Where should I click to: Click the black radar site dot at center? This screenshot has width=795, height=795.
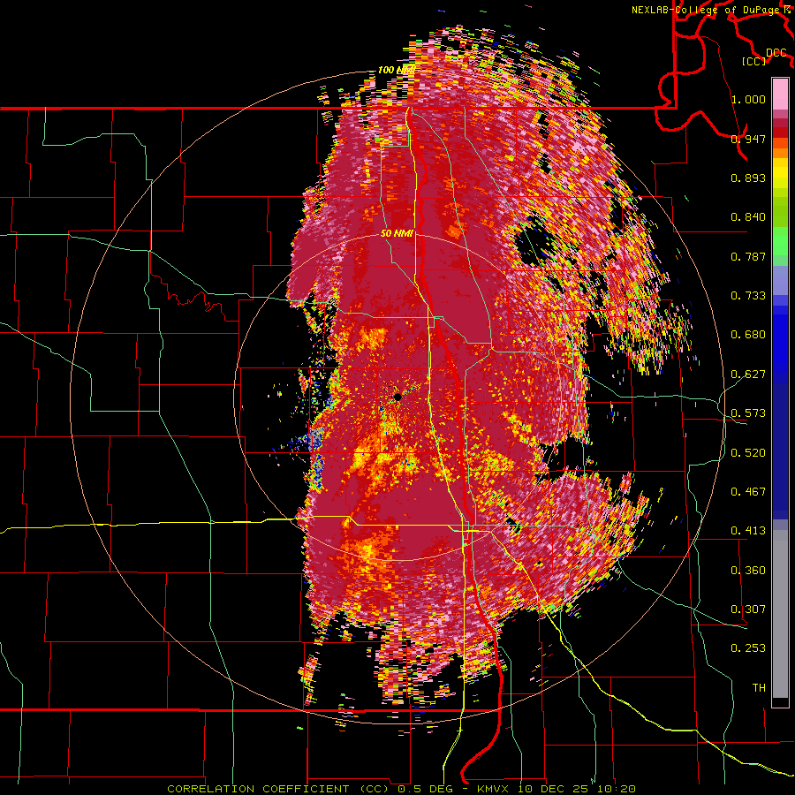(397, 397)
